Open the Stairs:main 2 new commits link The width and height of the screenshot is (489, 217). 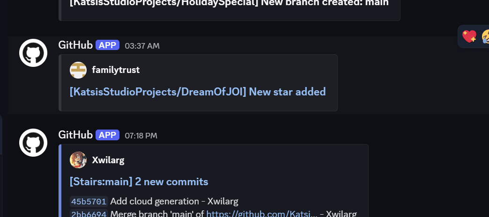(139, 181)
